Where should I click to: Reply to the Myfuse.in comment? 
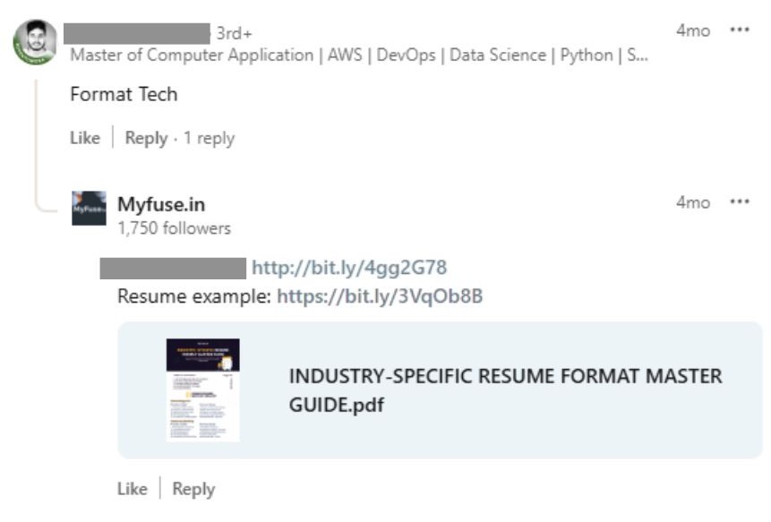point(193,489)
